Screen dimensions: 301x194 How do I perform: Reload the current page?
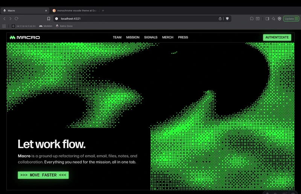coord(17,18)
